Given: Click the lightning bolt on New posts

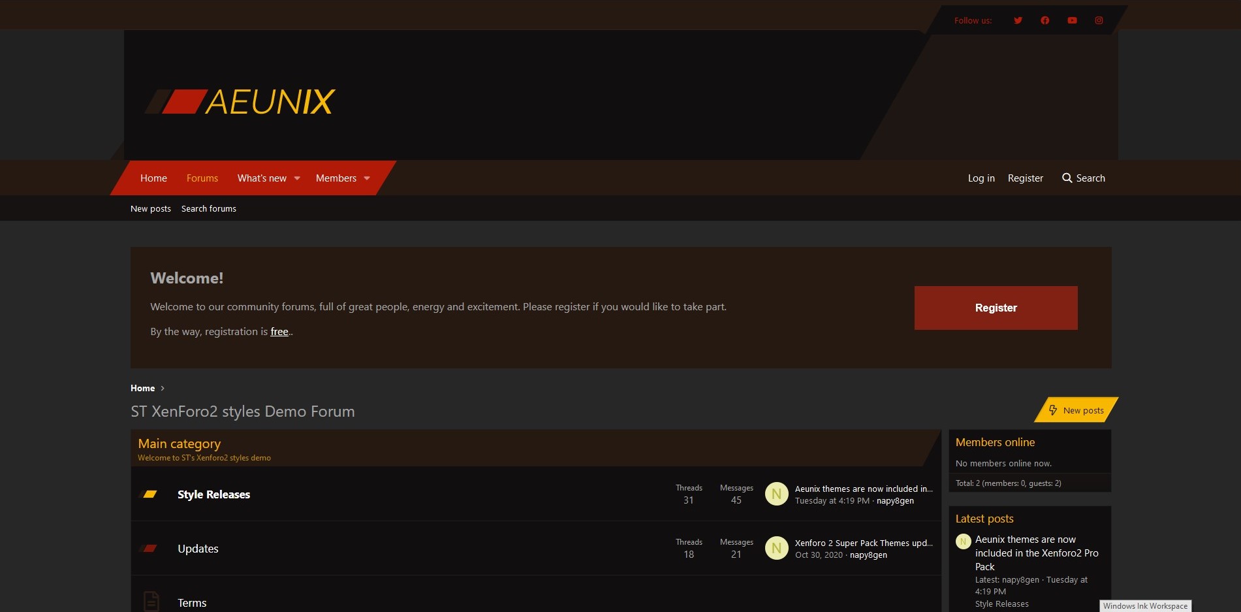Looking at the screenshot, I should [x=1053, y=410].
